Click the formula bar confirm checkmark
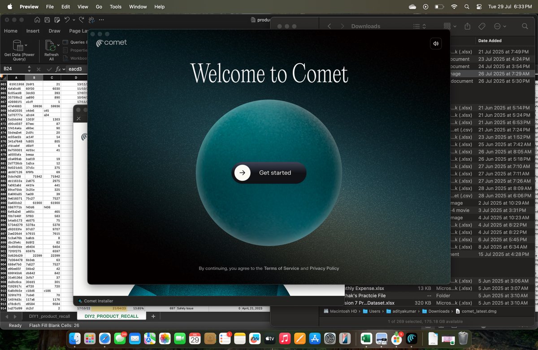538x350 pixels. [x=48, y=69]
